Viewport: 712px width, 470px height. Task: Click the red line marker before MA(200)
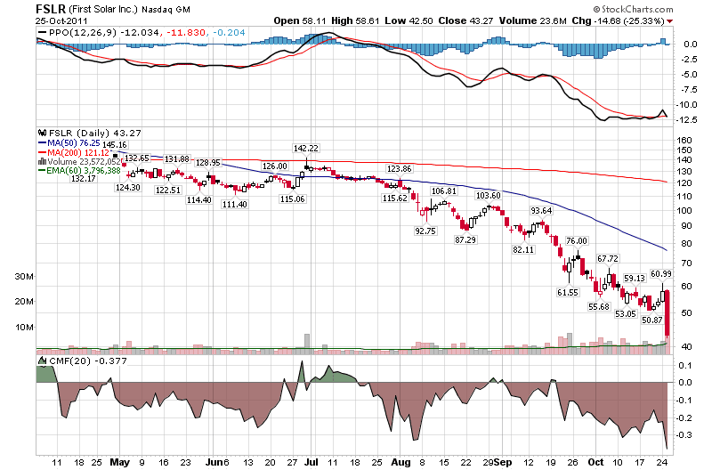pyautogui.click(x=42, y=152)
